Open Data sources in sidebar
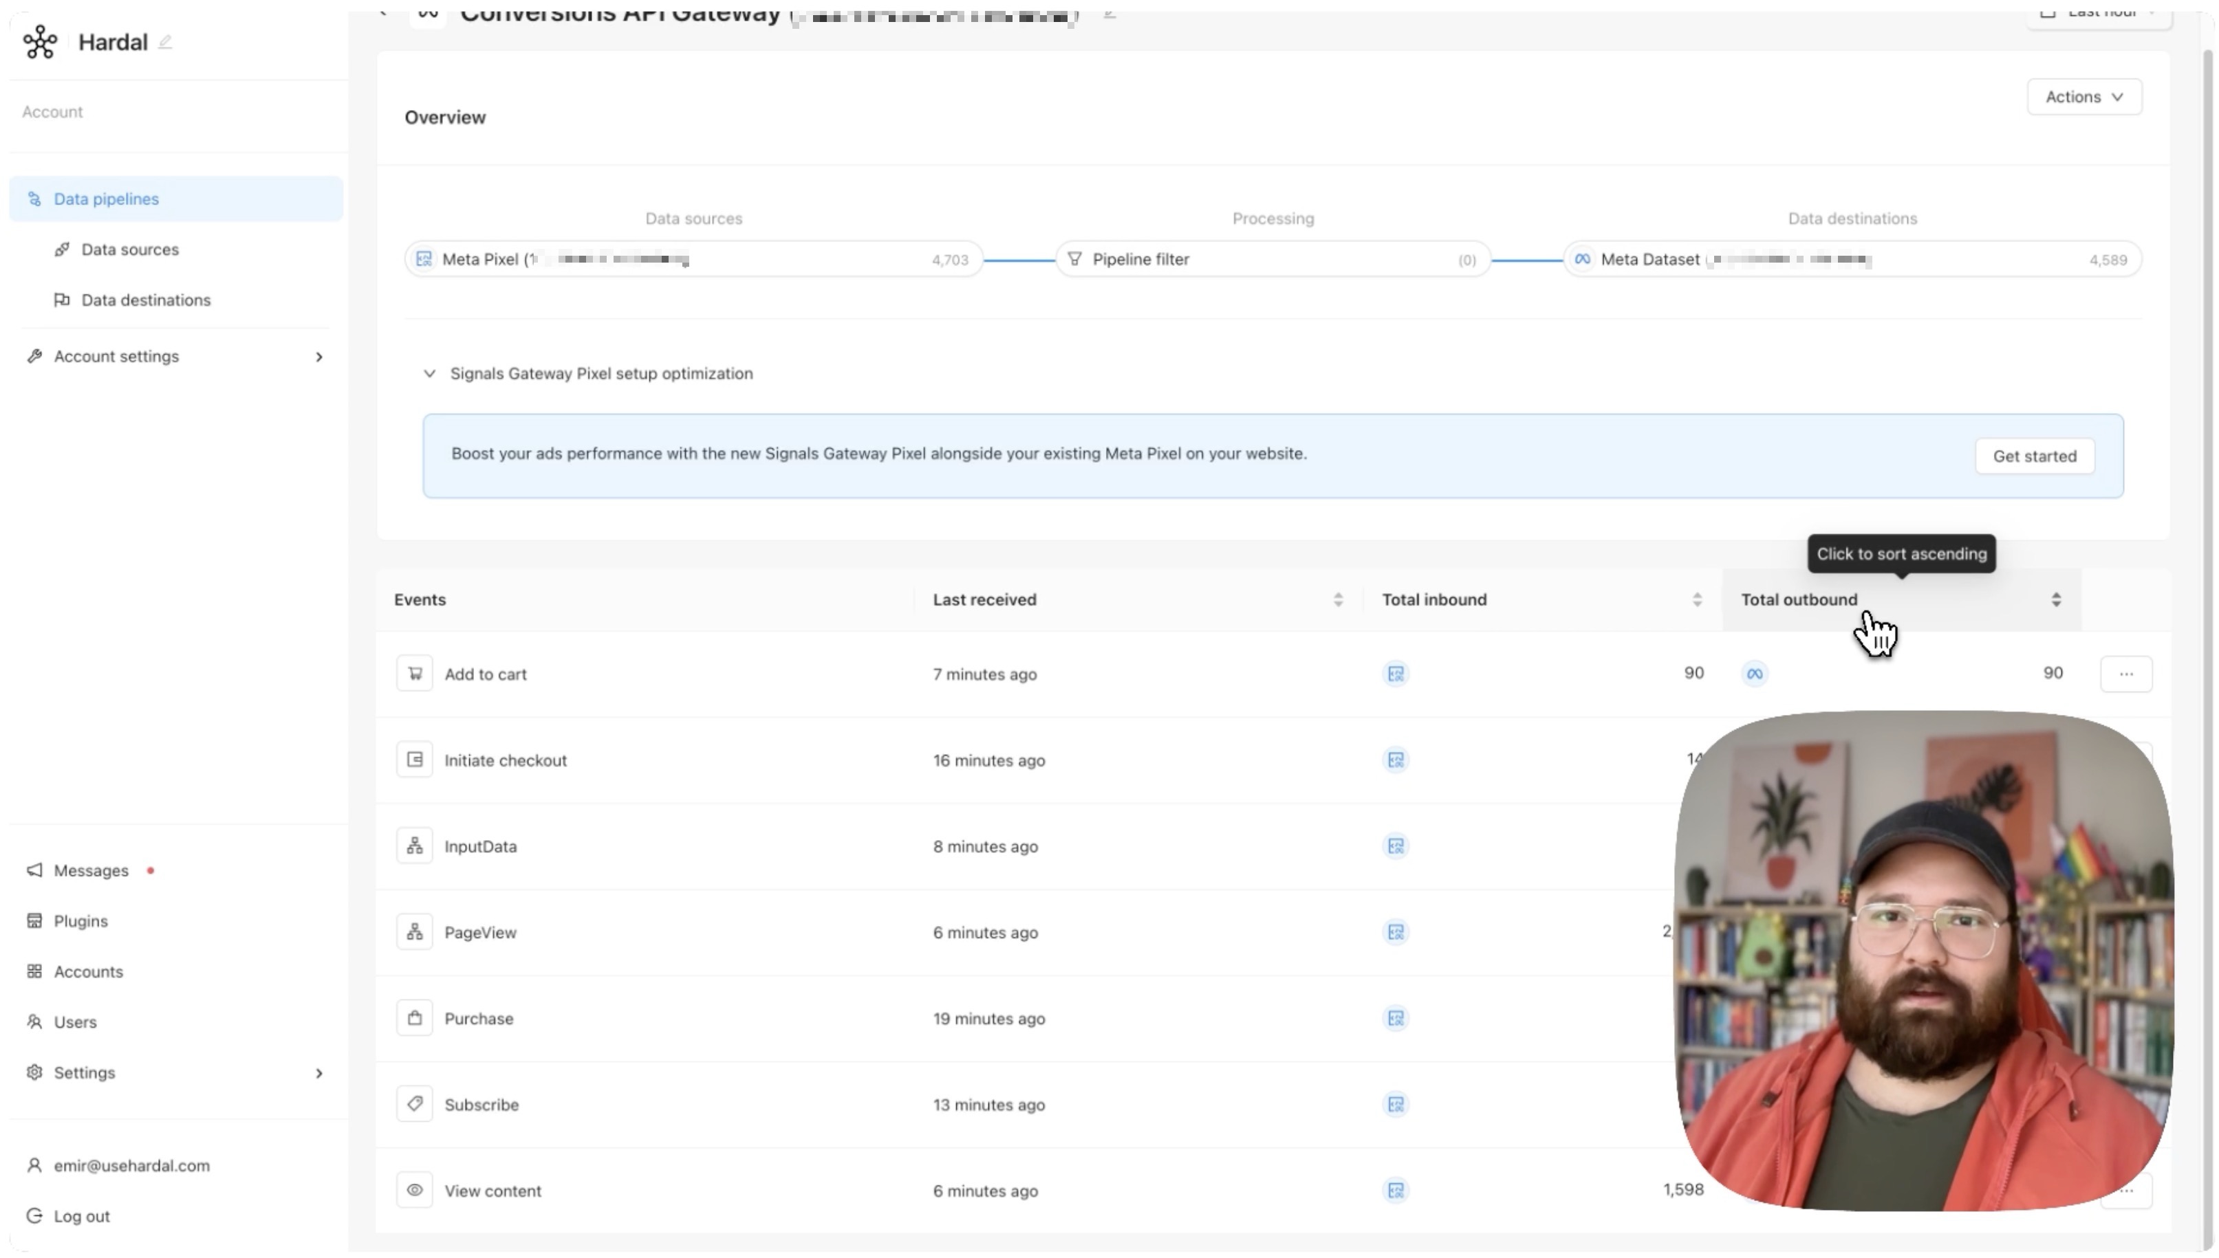This screenshot has width=2219, height=1258. pos(130,250)
